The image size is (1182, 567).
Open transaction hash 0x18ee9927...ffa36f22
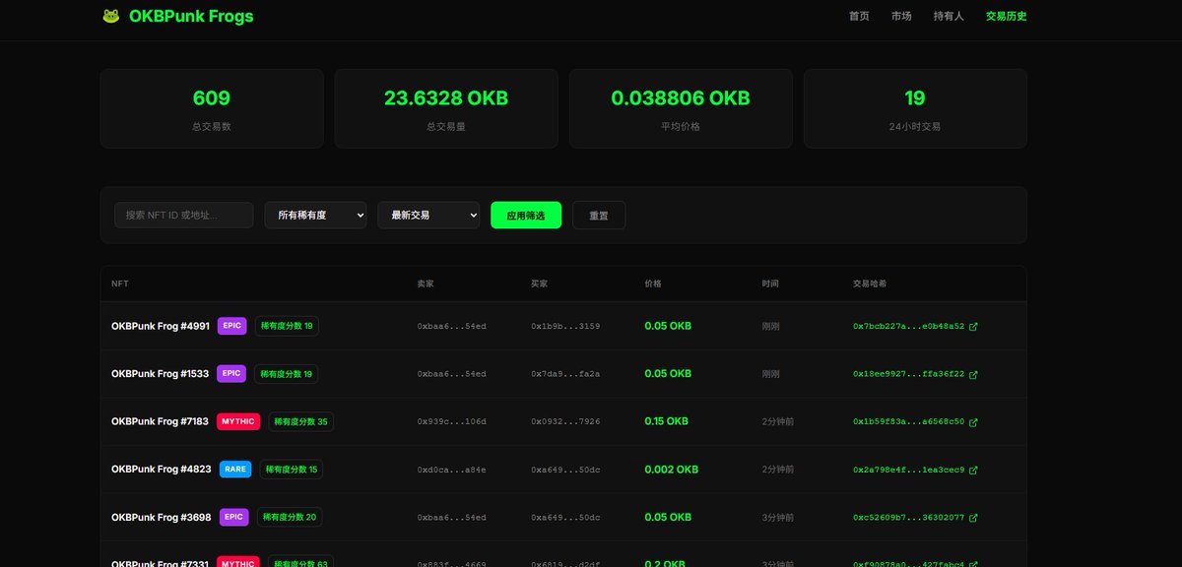click(908, 374)
